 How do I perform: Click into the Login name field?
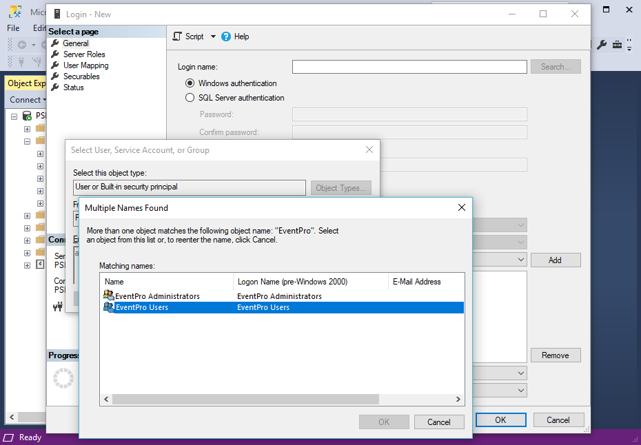click(x=409, y=67)
